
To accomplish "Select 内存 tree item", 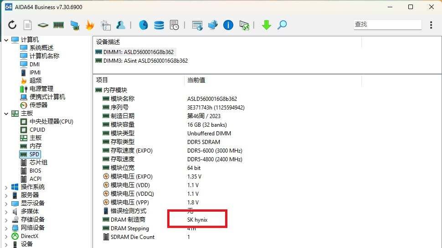I will click(x=35, y=146).
